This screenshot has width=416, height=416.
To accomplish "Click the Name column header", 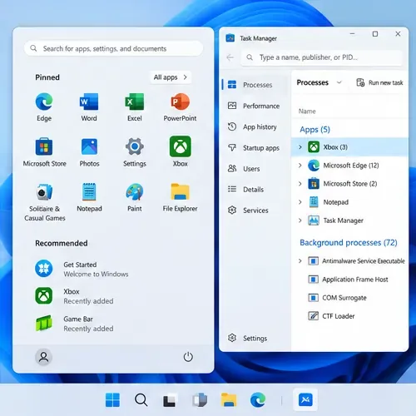I will 307,111.
